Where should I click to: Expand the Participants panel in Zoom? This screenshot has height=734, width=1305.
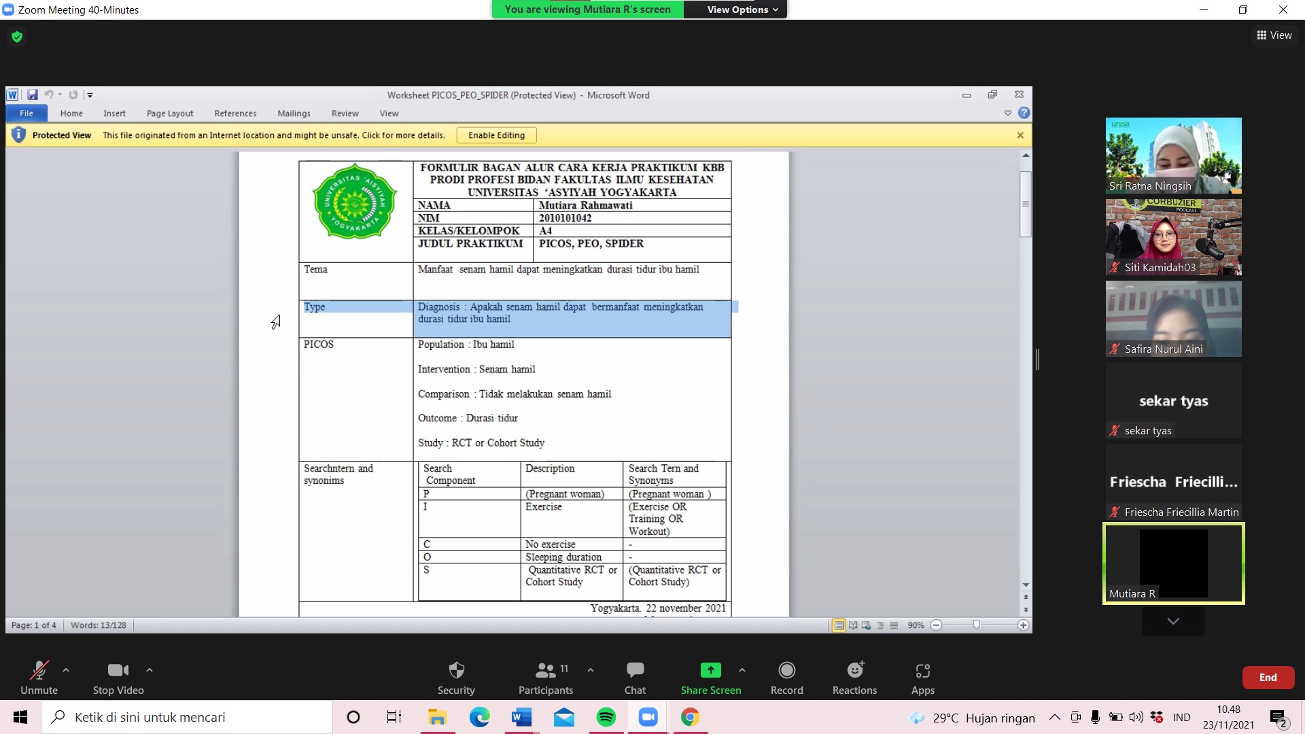click(x=546, y=677)
